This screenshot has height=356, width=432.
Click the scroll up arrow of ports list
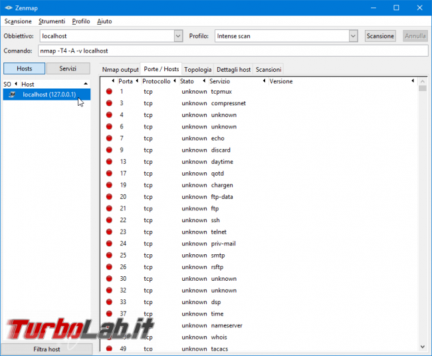(422, 81)
